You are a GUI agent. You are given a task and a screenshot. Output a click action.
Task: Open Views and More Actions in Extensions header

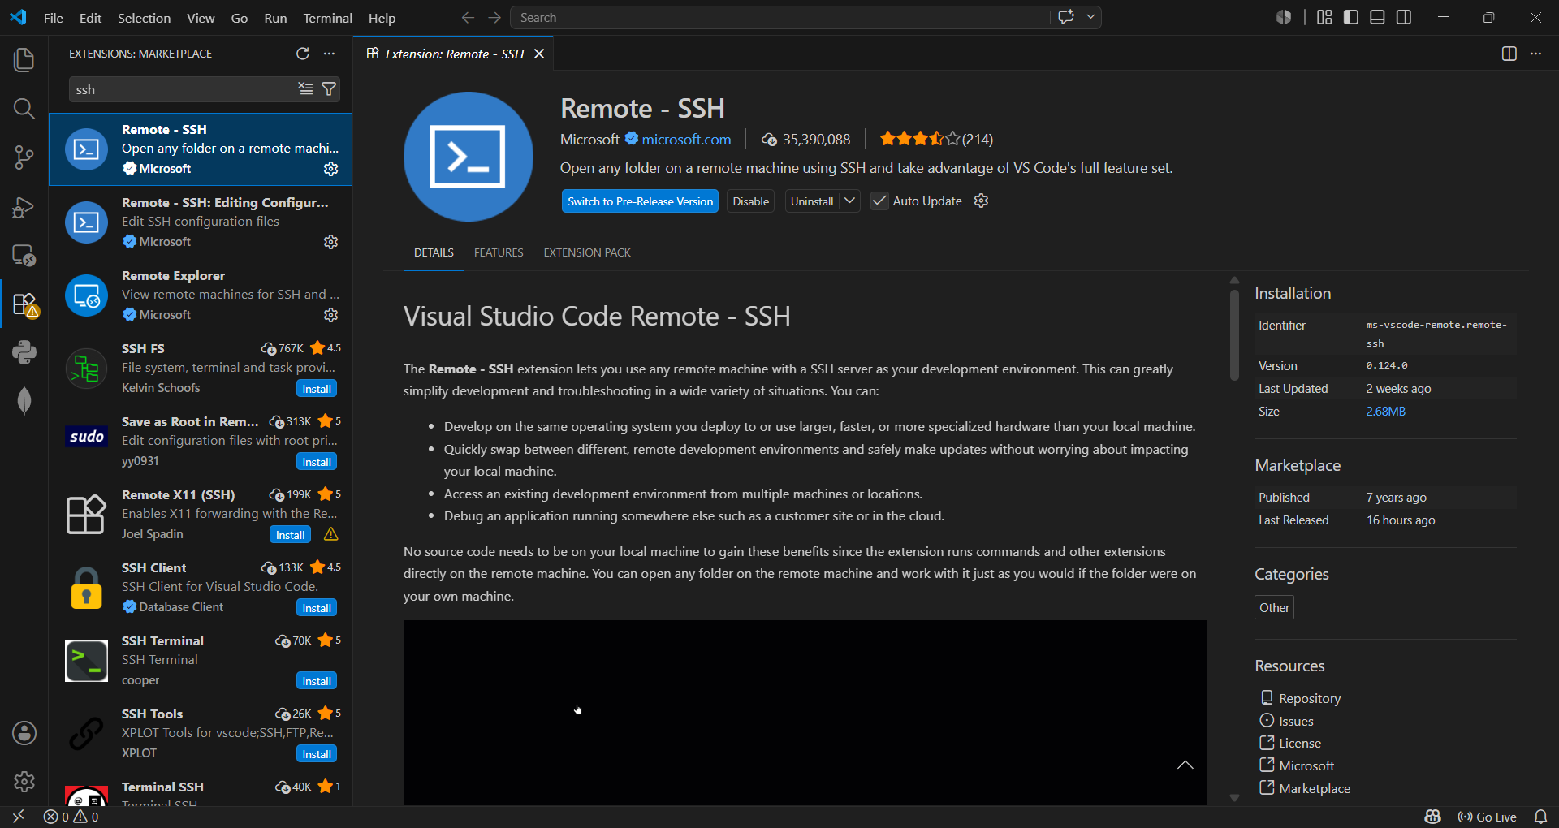[x=329, y=54]
